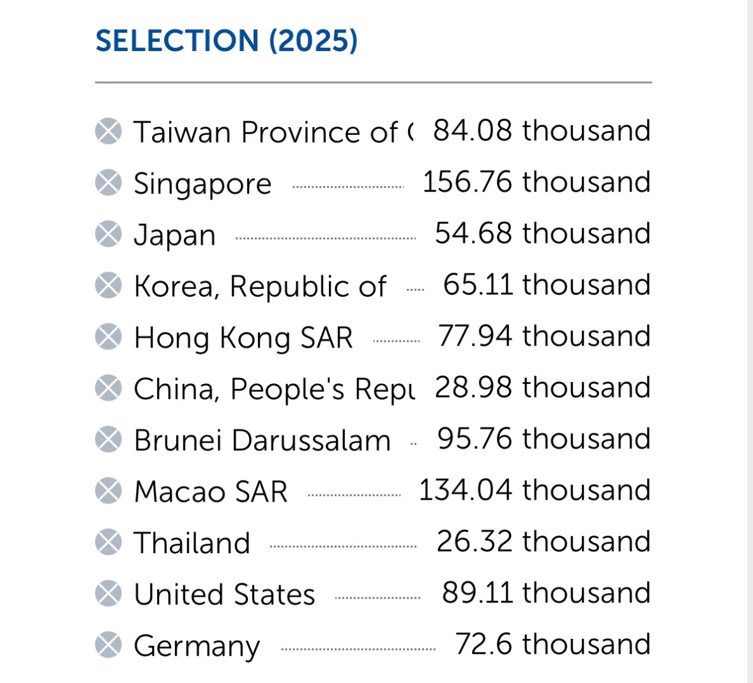
Task: Select the Macao SAR country label
Action: point(210,492)
